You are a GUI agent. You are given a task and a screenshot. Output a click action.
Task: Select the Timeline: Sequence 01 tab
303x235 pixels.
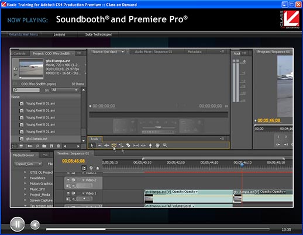(73, 154)
